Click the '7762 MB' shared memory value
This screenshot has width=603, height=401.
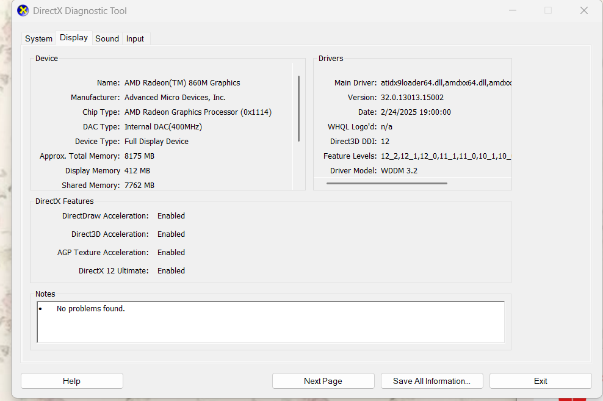click(x=139, y=186)
